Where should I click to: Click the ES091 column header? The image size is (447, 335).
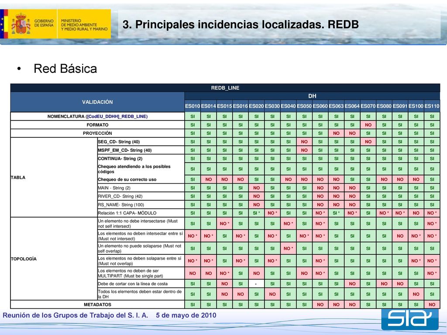point(400,106)
